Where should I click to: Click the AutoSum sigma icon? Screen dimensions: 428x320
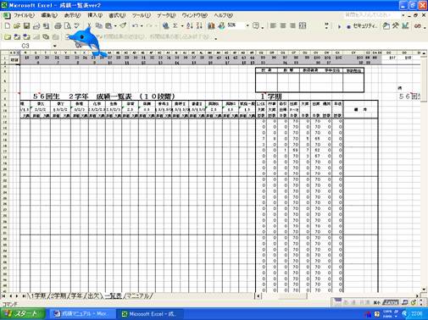click(x=175, y=26)
